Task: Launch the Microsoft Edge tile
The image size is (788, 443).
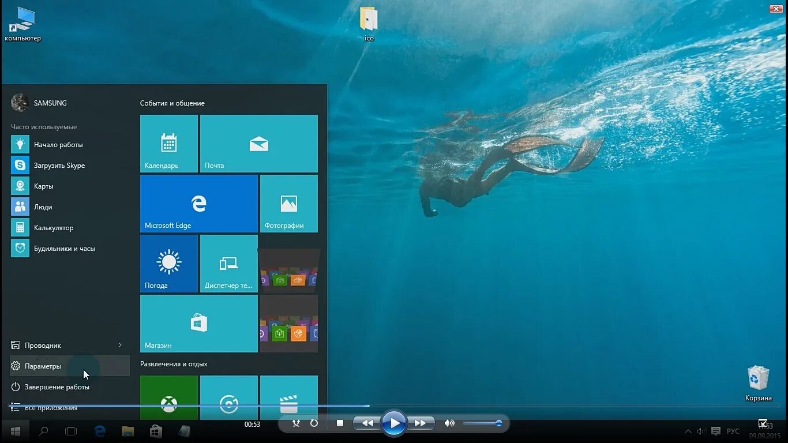Action: [x=199, y=204]
